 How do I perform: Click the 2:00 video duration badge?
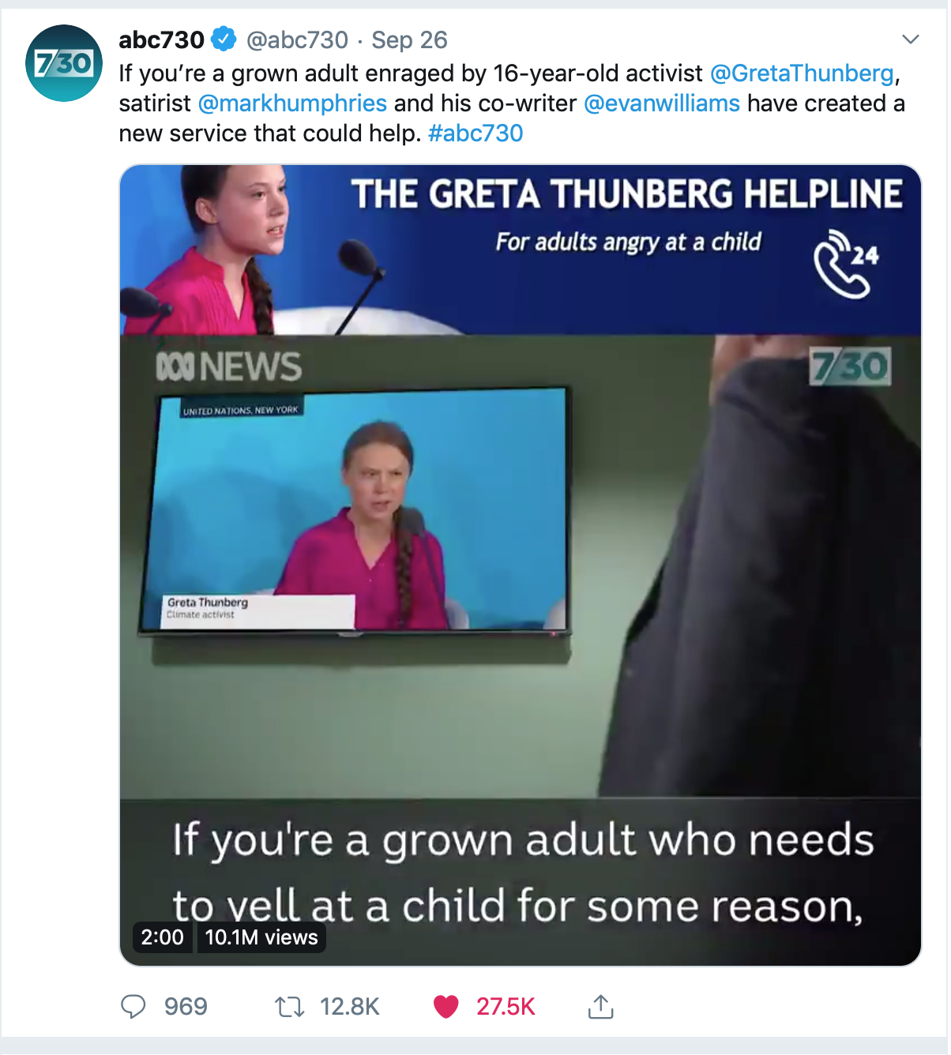point(162,937)
